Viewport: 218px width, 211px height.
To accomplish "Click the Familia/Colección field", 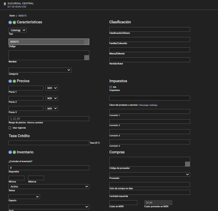I will tap(150, 40).
